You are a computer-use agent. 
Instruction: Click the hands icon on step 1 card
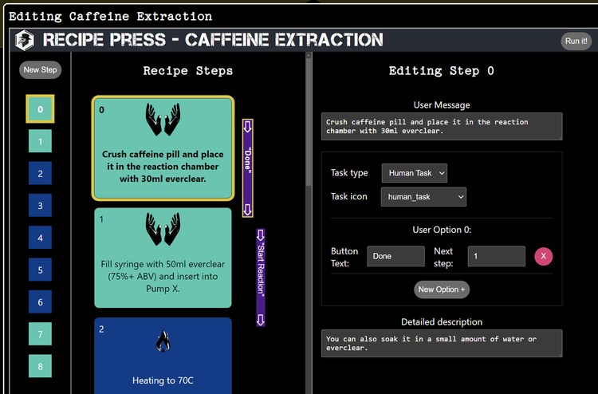click(163, 229)
